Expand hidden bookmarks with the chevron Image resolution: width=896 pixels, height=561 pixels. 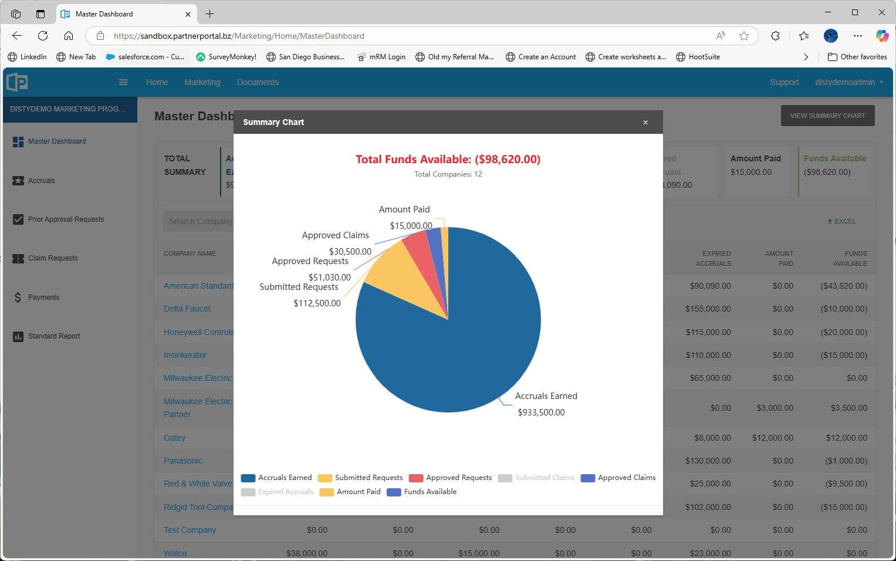click(x=806, y=56)
